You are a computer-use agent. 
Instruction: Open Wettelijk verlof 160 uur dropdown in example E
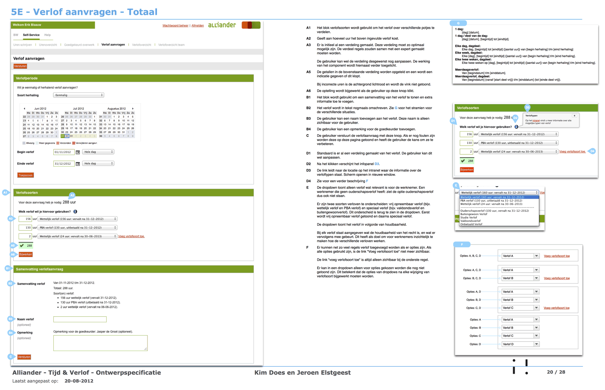(x=499, y=193)
